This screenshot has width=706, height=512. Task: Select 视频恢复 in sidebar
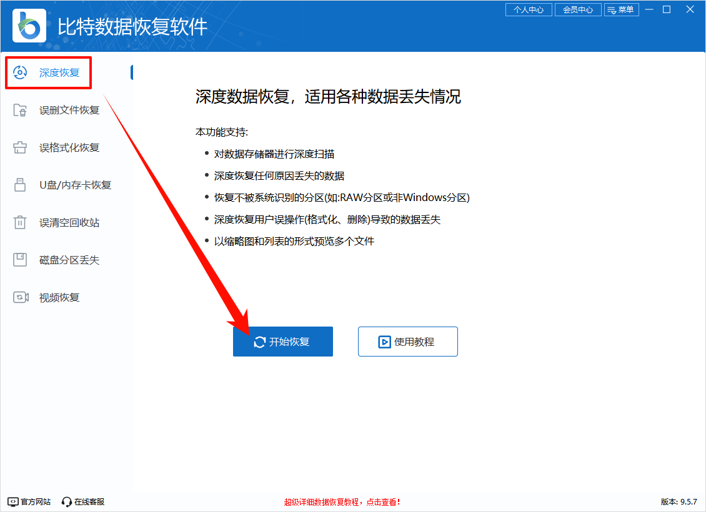point(59,297)
